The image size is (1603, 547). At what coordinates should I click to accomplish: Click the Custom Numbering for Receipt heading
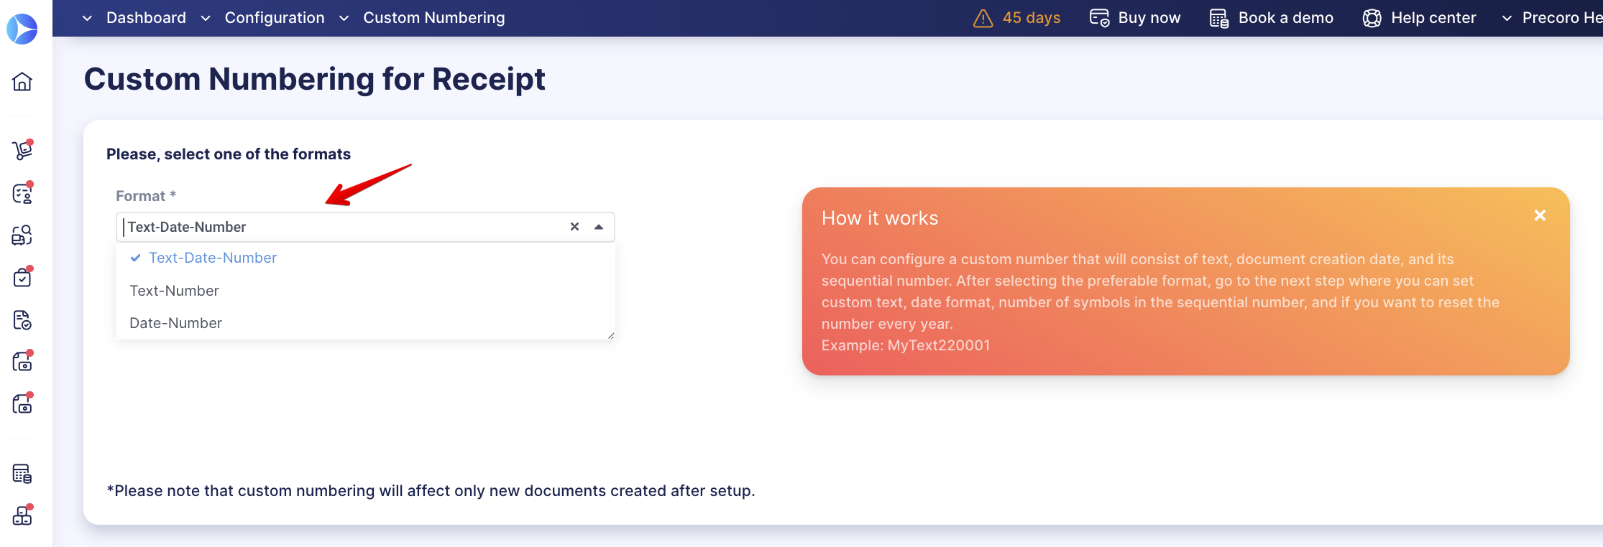point(315,79)
